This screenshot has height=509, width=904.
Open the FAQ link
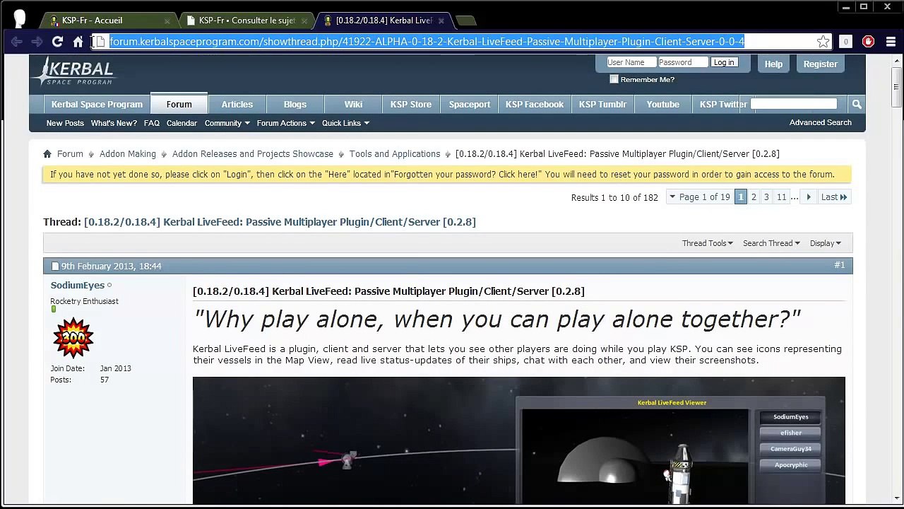152,123
